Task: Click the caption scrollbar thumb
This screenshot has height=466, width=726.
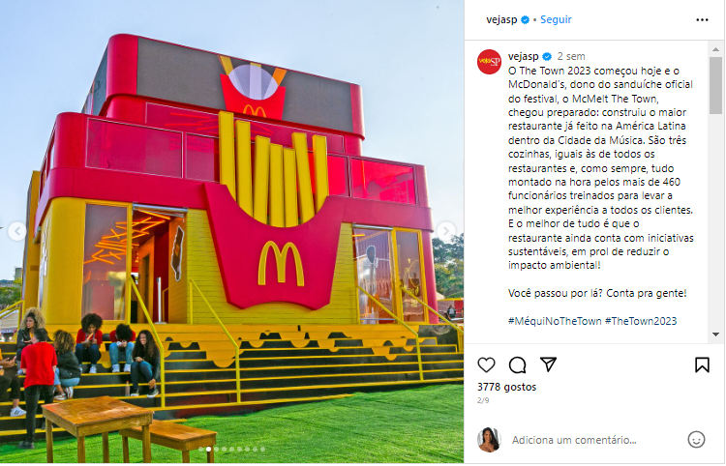Action: coord(715,85)
